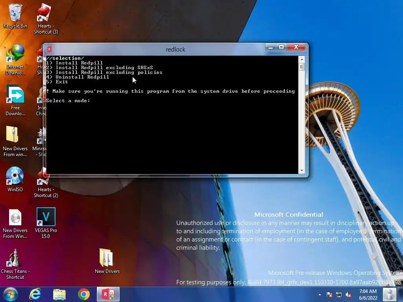Click "4) Uninstall Redpill" line

(x=78, y=77)
